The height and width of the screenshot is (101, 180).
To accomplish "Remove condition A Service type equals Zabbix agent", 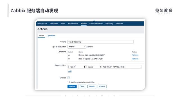I will (135, 55).
